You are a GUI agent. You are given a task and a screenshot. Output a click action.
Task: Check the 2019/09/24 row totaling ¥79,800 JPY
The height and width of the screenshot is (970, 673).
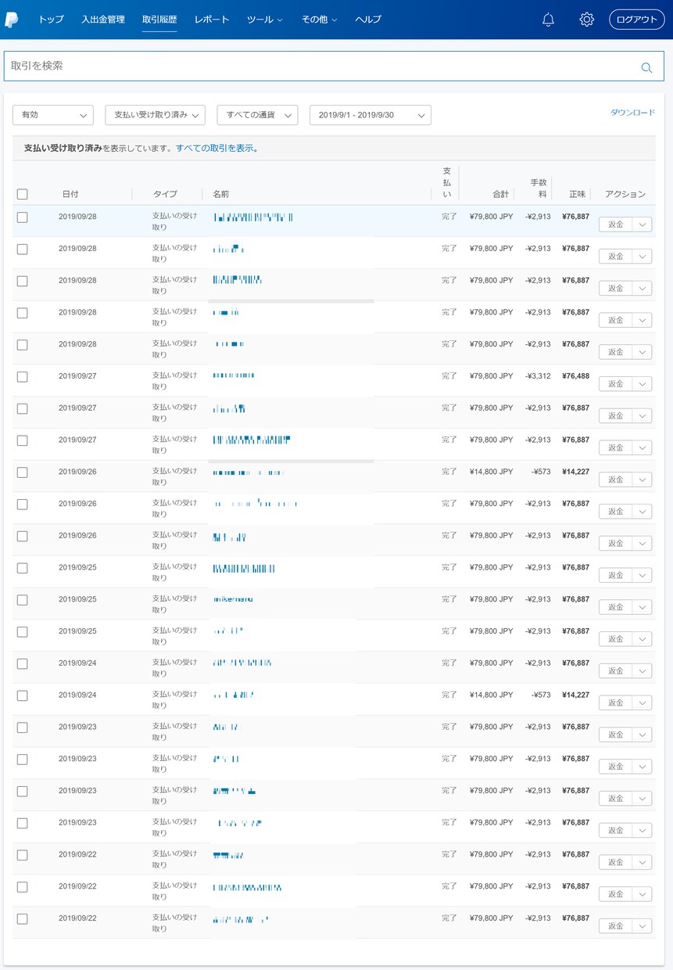pos(22,663)
